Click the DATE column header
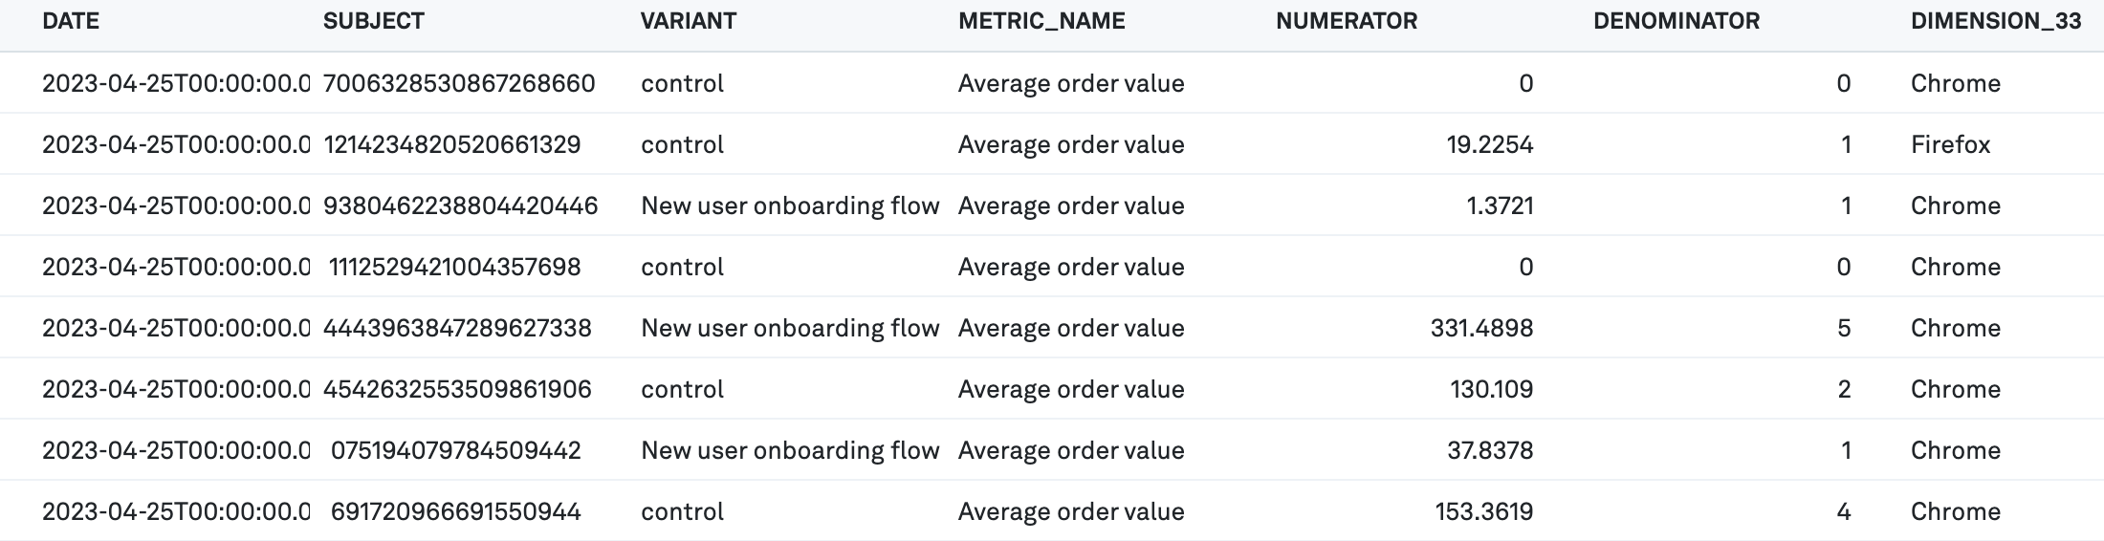Screen dimensions: 2104x541 point(71,22)
